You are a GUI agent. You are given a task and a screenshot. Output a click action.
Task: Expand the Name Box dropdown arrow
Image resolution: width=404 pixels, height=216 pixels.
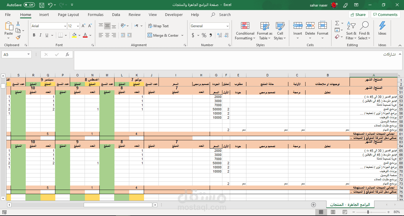pyautogui.click(x=29, y=54)
